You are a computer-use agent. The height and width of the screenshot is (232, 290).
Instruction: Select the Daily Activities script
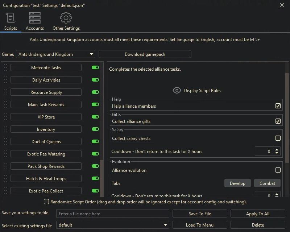pyautogui.click(x=46, y=80)
